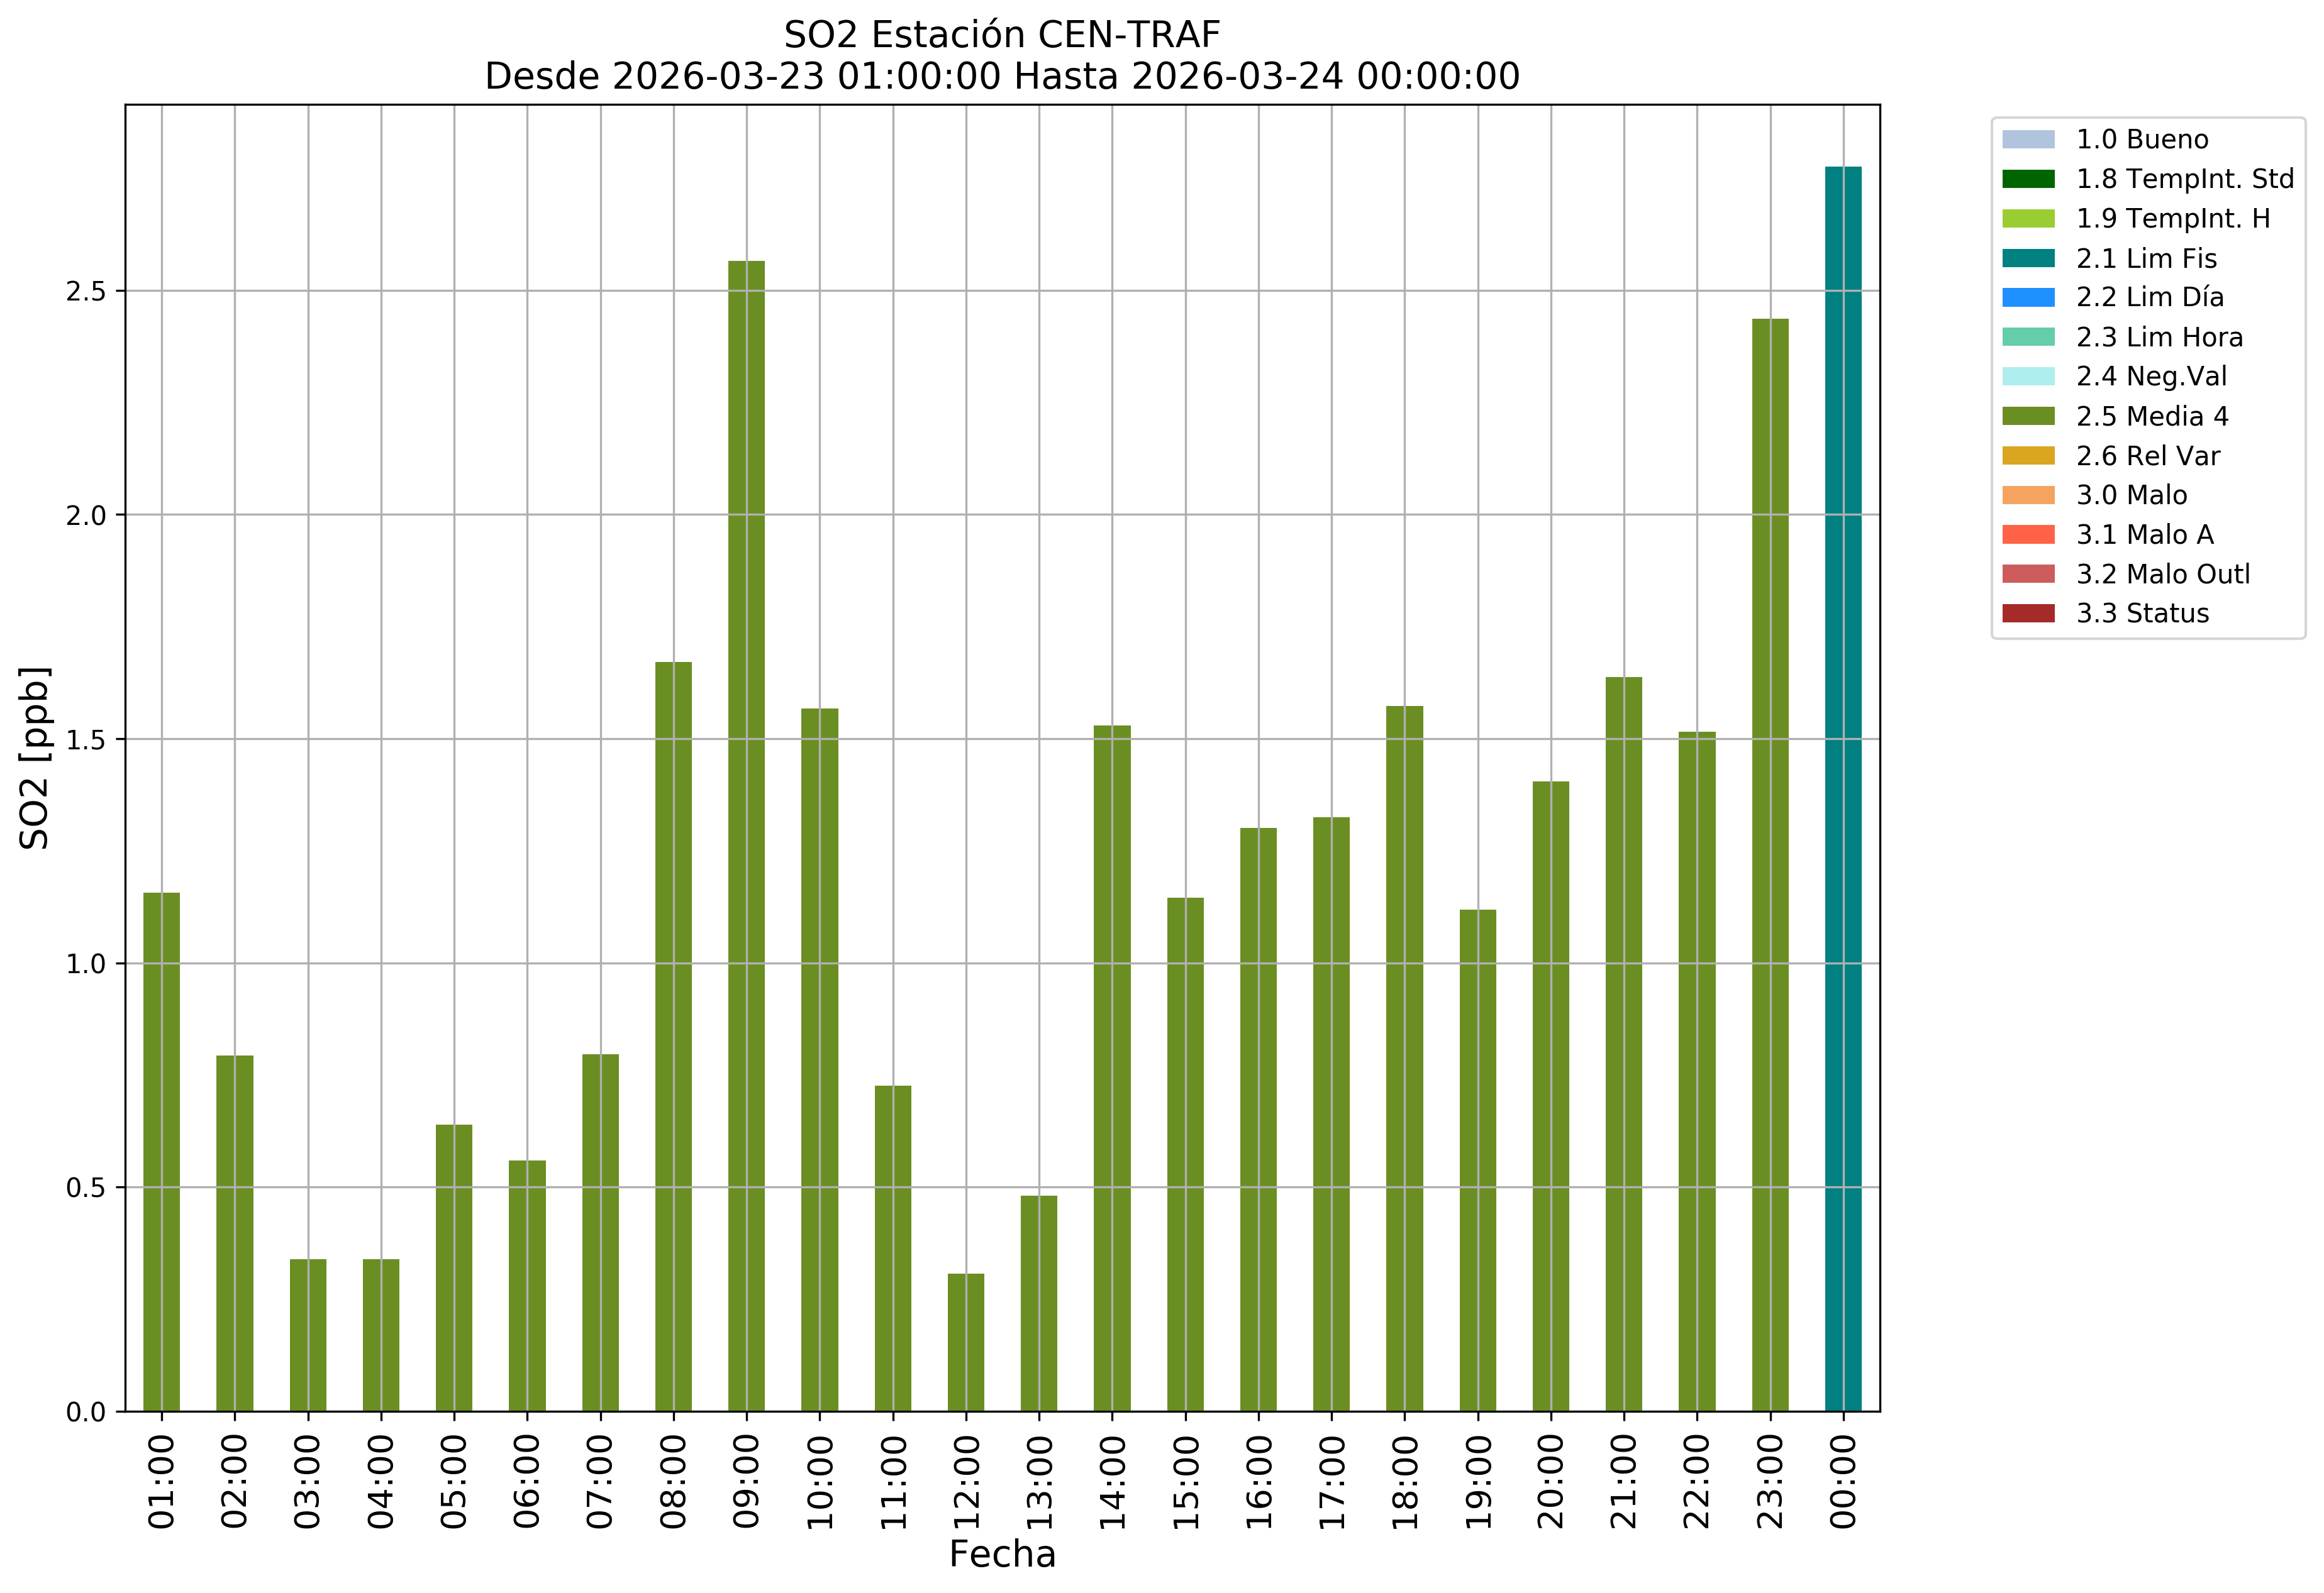Screen dimensions: 2324x1593
Task: Click the chart title SO2 Estación CEN-TRAF
Action: pos(1002,35)
